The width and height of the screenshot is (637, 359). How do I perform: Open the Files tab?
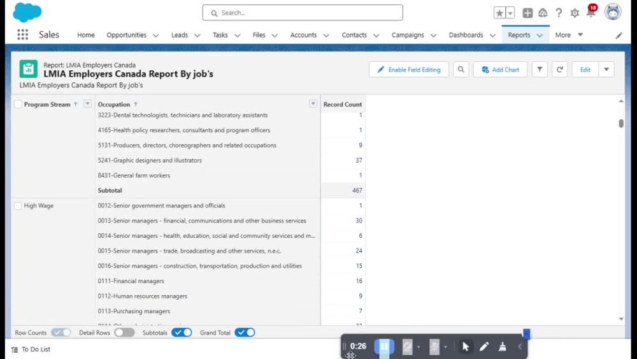pyautogui.click(x=259, y=35)
